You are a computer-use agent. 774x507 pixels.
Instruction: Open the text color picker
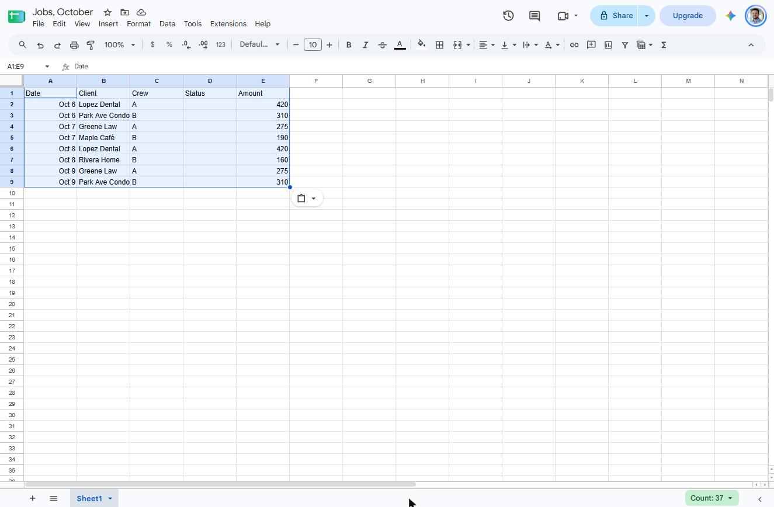click(x=400, y=45)
